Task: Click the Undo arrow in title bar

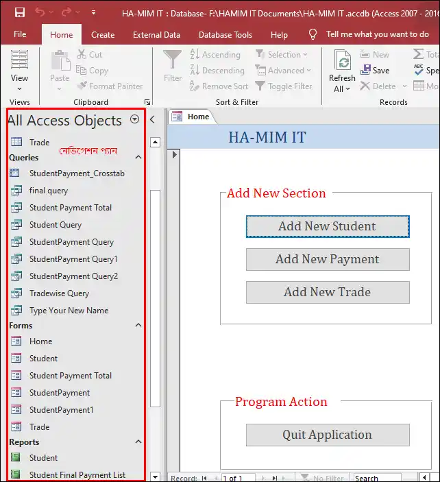Action: (x=40, y=12)
